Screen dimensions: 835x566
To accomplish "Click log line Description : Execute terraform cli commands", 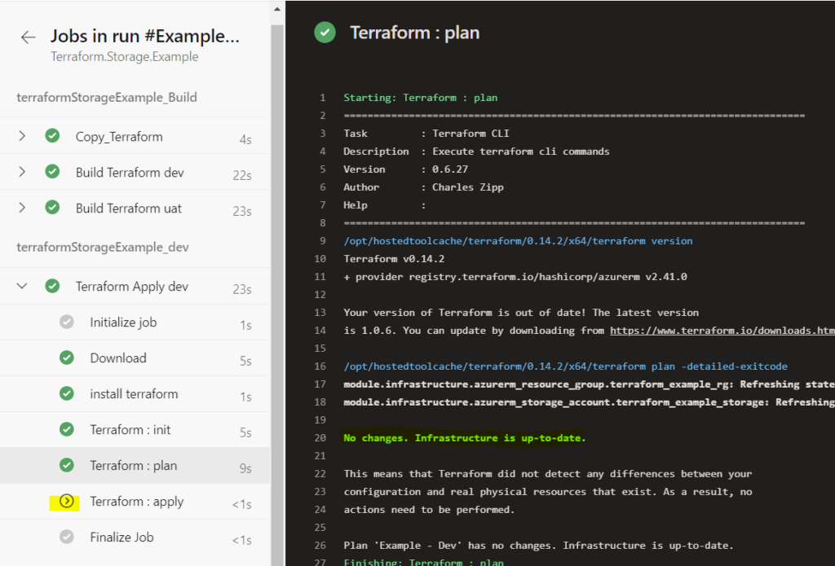I will pyautogui.click(x=476, y=151).
